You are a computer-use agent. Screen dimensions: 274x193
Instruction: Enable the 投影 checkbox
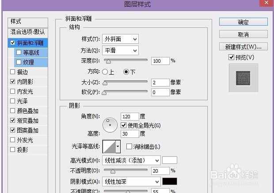pos(12,150)
